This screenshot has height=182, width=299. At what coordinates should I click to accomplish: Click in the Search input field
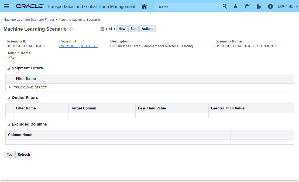(x=189, y=7)
